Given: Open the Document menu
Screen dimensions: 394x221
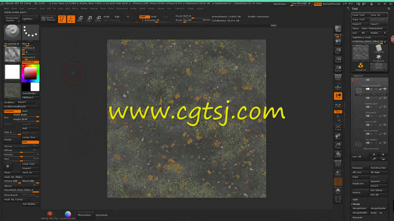Looking at the screenshot, I should pyautogui.click(x=32, y=8).
